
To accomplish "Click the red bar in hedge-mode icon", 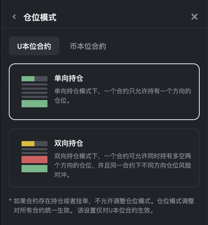I will [x=34, y=160].
